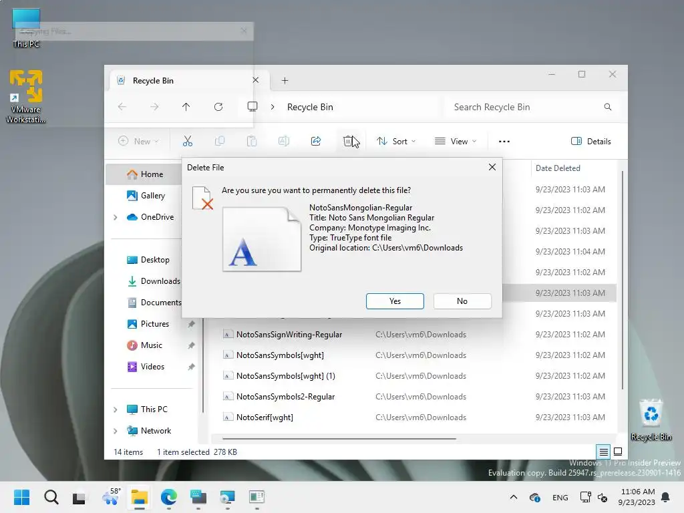
Task: Show hidden system tray icons
Action: (514, 497)
